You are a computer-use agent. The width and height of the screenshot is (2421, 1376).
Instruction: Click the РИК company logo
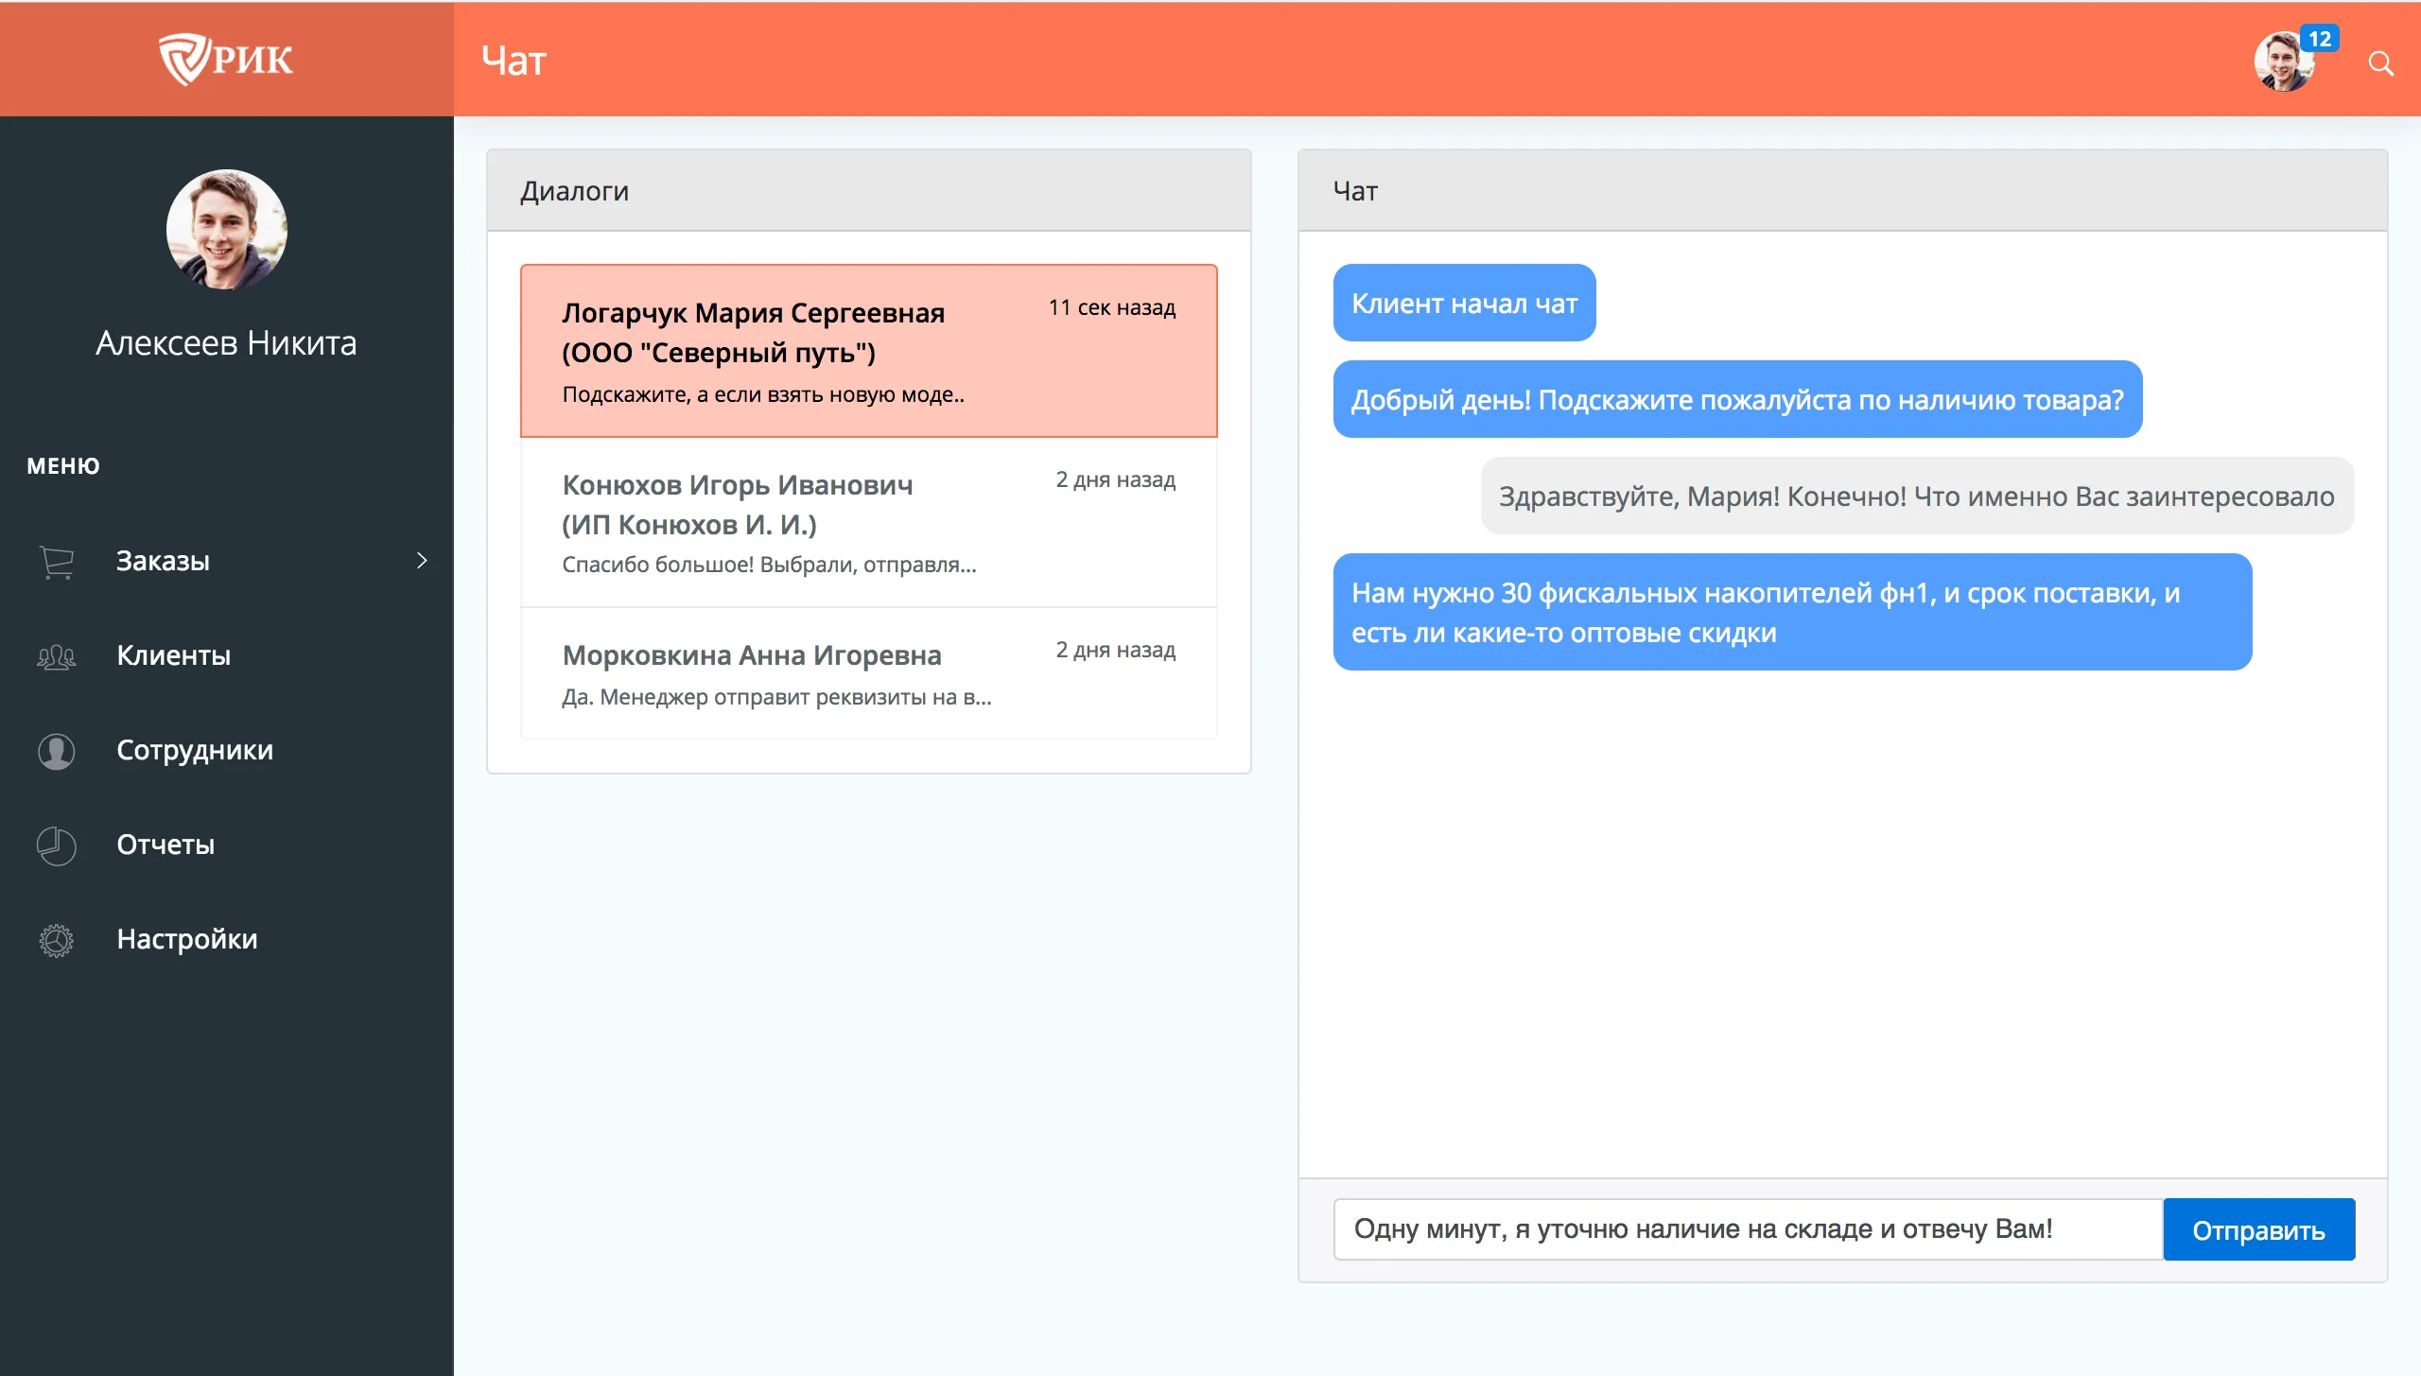pos(227,59)
